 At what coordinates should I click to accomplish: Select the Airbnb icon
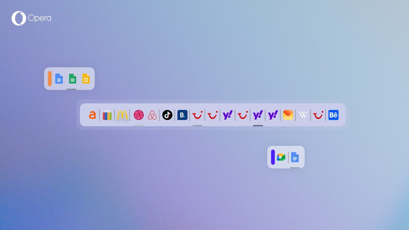(152, 115)
